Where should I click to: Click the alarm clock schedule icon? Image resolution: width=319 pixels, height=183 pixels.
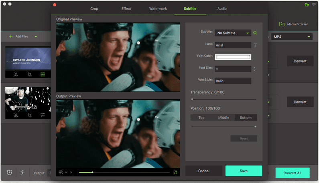[x=9, y=173]
